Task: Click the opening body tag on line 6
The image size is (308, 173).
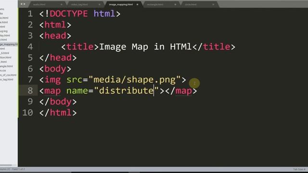Action: click(x=55, y=69)
